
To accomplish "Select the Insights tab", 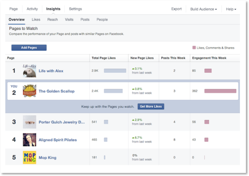I will (x=53, y=9).
